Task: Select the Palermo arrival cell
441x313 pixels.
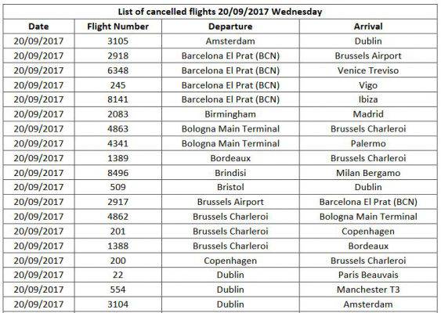Action: 368,143
